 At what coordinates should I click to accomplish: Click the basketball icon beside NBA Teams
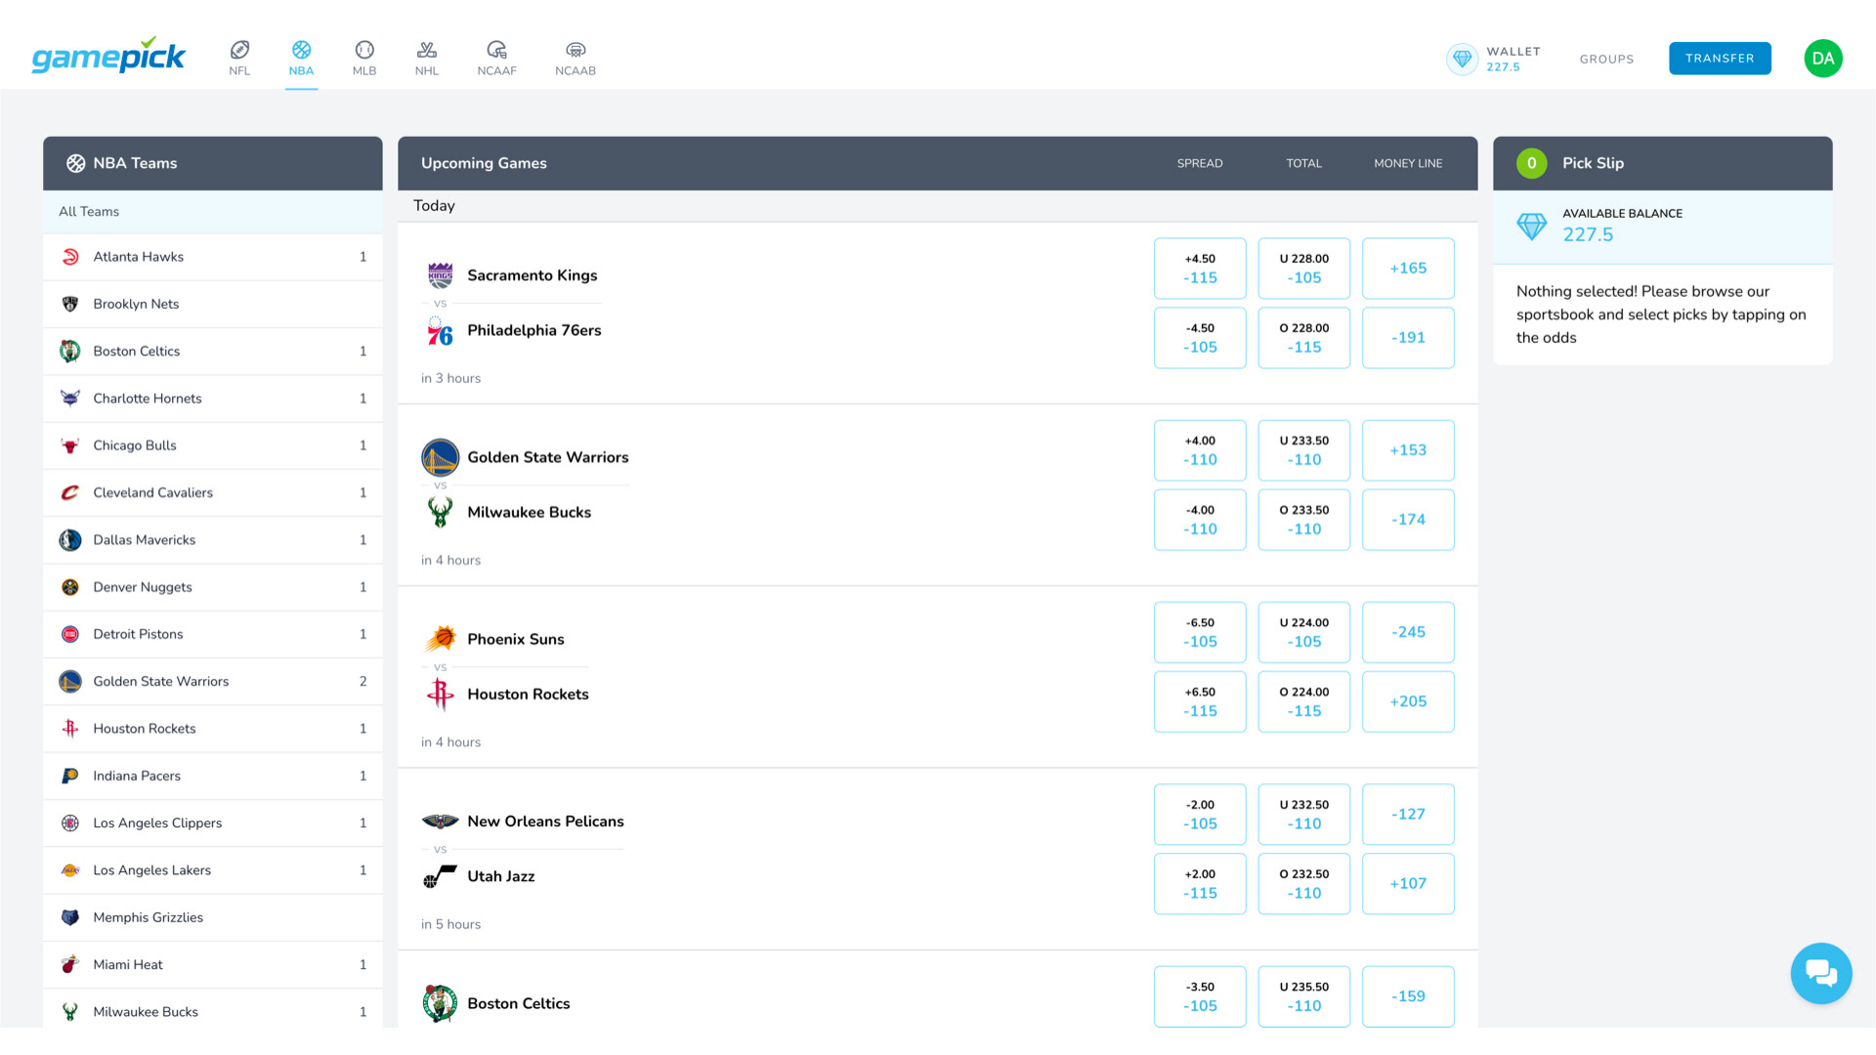(75, 163)
